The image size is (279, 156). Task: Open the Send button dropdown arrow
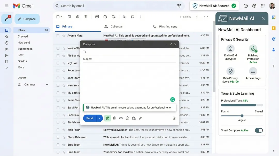(99, 118)
